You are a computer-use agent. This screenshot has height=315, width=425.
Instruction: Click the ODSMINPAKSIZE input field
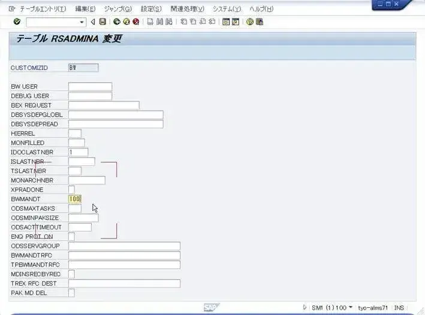tap(83, 218)
